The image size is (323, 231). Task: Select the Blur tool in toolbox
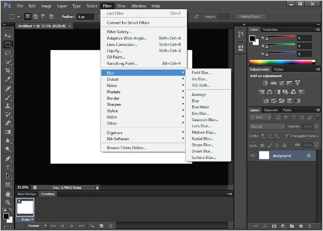(x=8, y=140)
